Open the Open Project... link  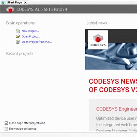[x=31, y=37]
